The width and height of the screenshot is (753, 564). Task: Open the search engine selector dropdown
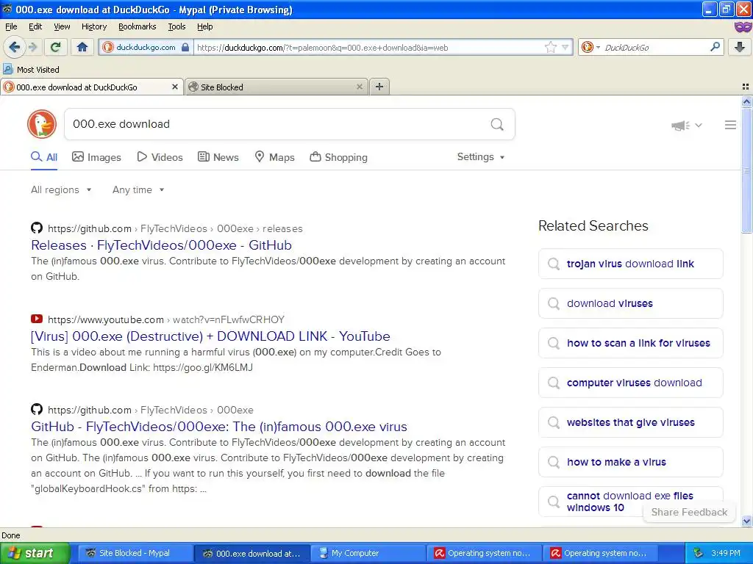coord(590,47)
